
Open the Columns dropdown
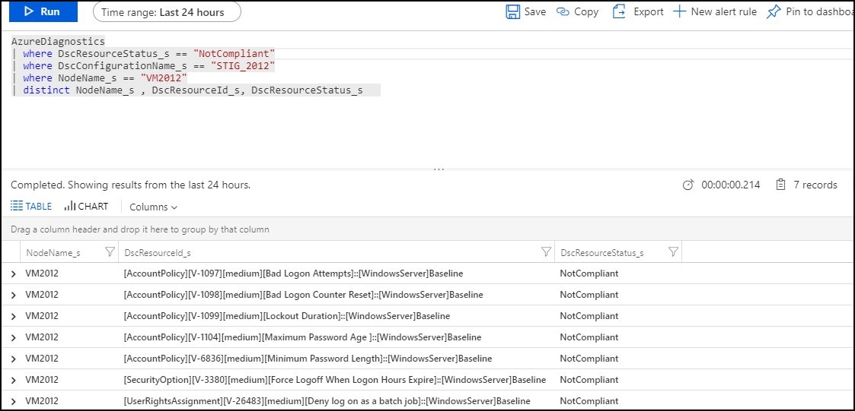[153, 207]
